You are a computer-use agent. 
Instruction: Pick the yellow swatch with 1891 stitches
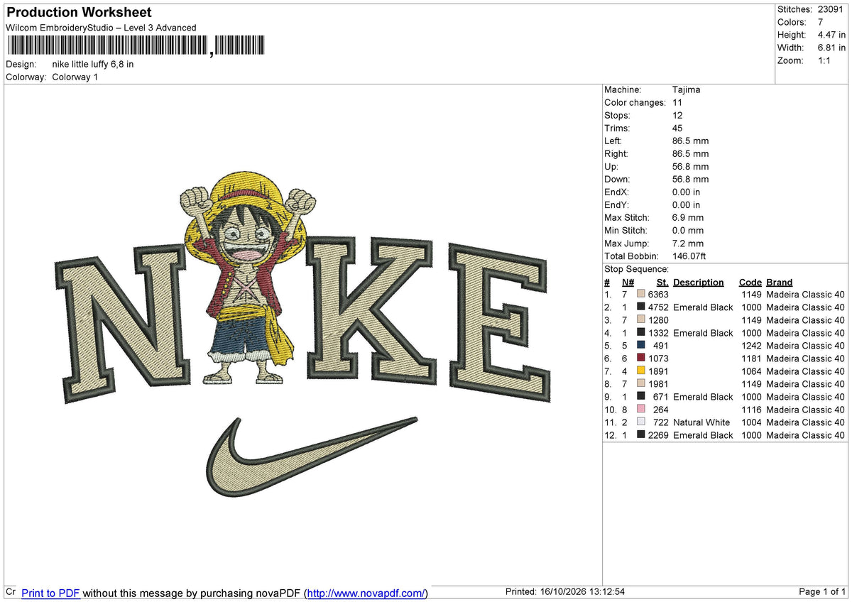(x=641, y=371)
